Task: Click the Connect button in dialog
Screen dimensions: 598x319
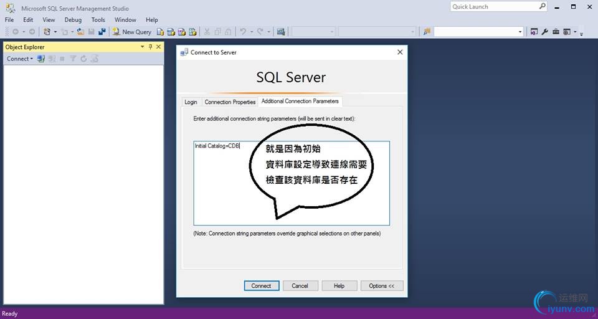Action: click(262, 286)
